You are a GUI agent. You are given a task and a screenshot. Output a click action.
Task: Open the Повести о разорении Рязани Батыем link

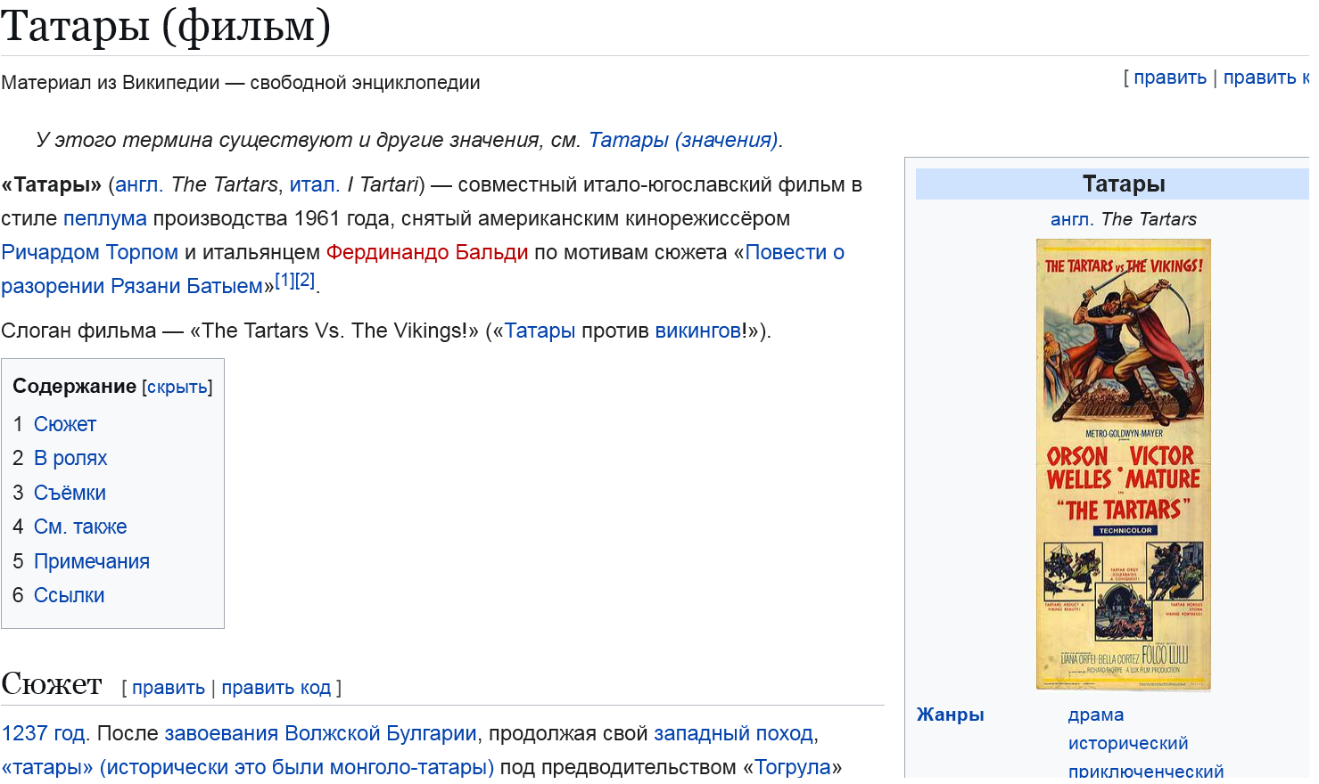click(x=423, y=269)
